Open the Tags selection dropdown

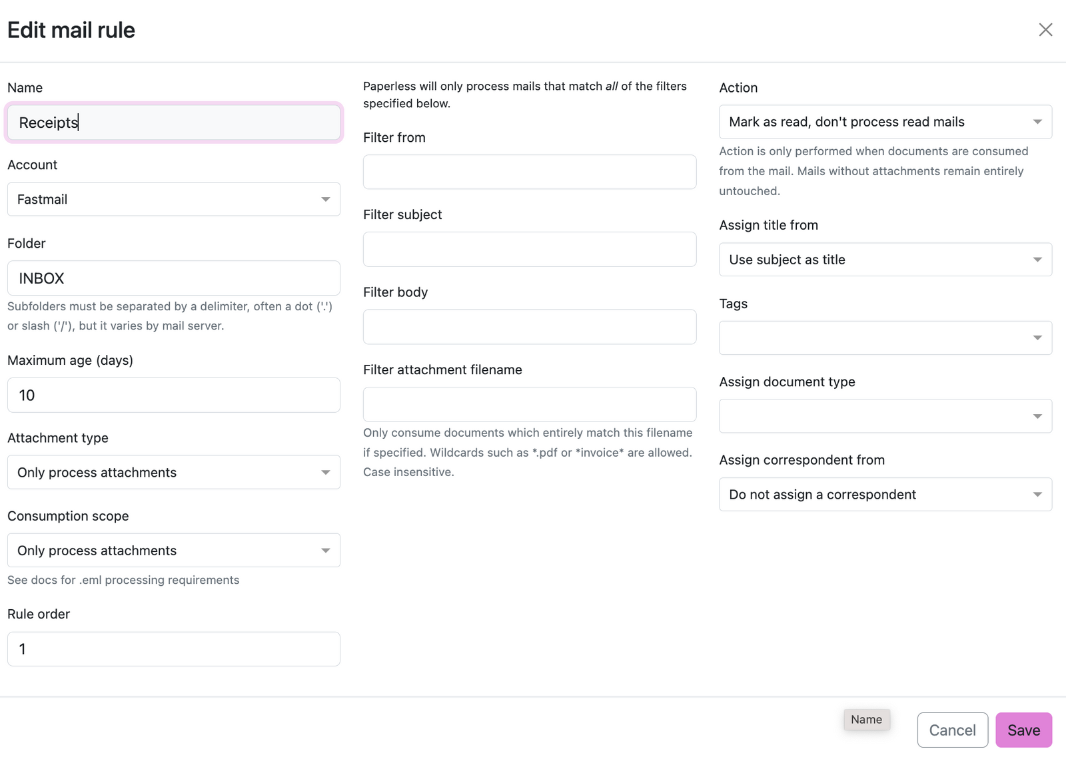pyautogui.click(x=885, y=338)
